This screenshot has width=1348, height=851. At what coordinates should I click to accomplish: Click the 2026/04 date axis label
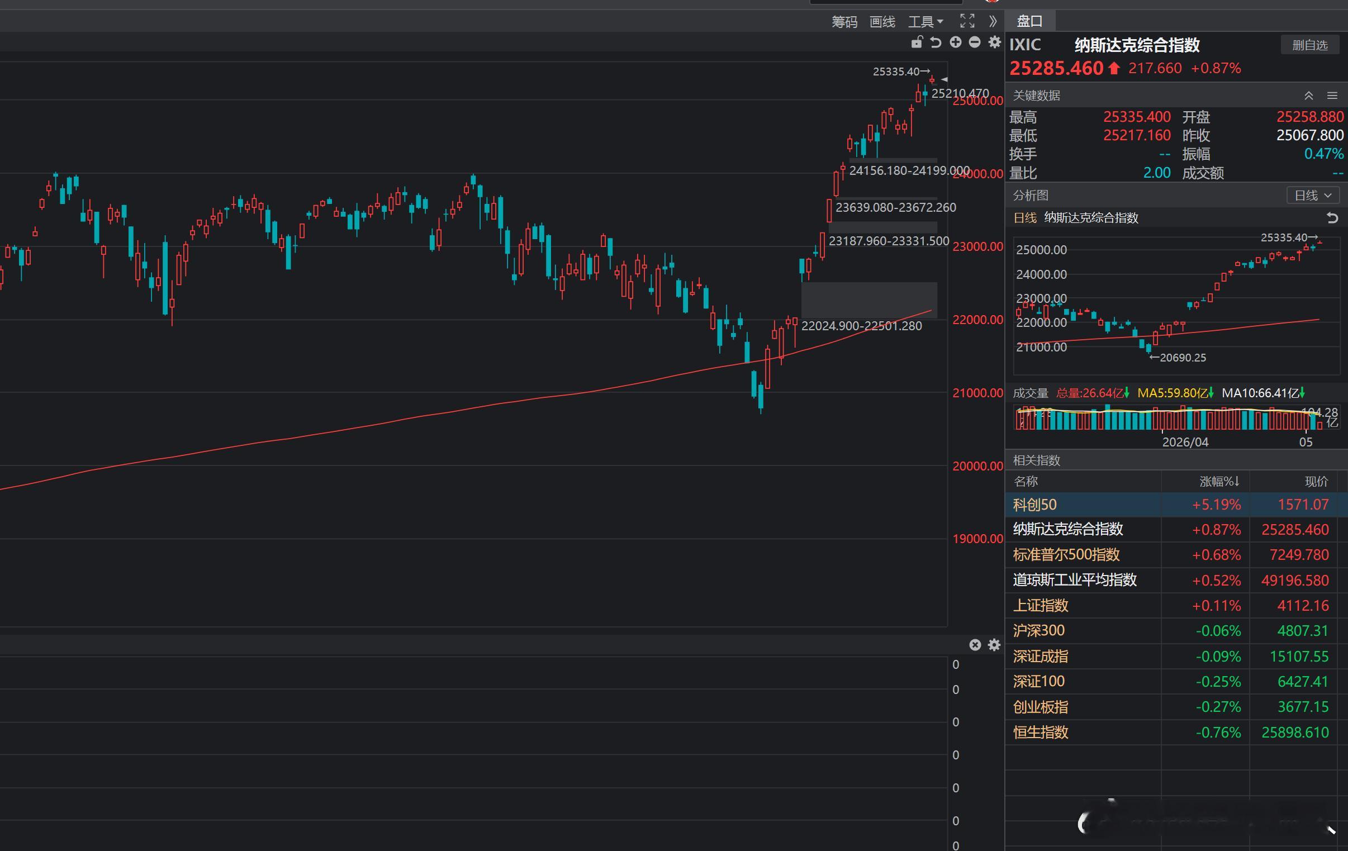pyautogui.click(x=1185, y=443)
